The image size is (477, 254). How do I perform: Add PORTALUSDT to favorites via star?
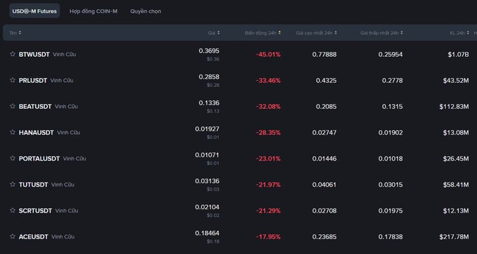(x=13, y=158)
